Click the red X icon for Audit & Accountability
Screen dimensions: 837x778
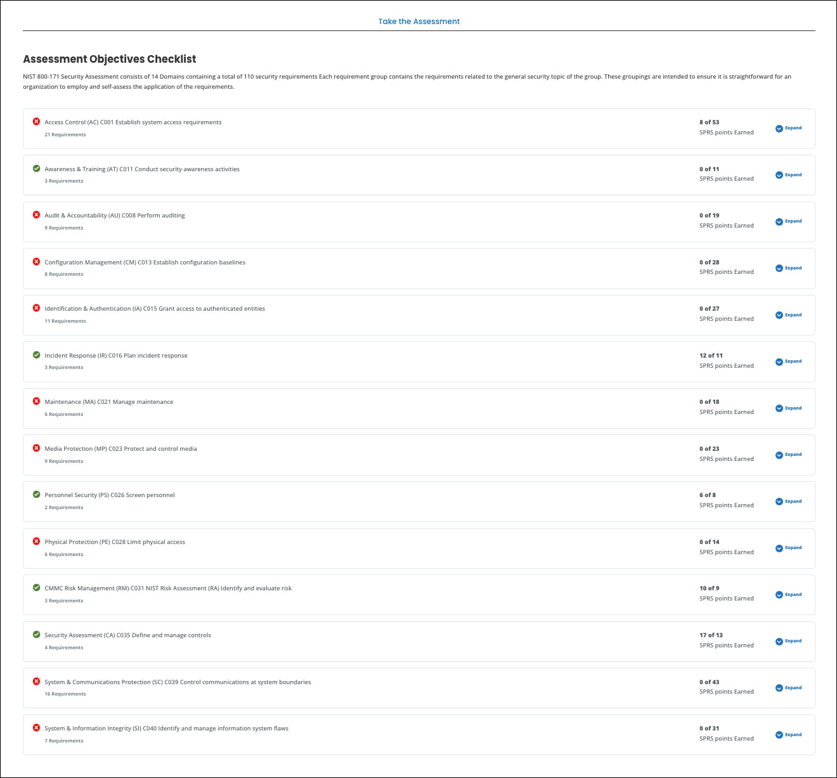[x=36, y=214]
